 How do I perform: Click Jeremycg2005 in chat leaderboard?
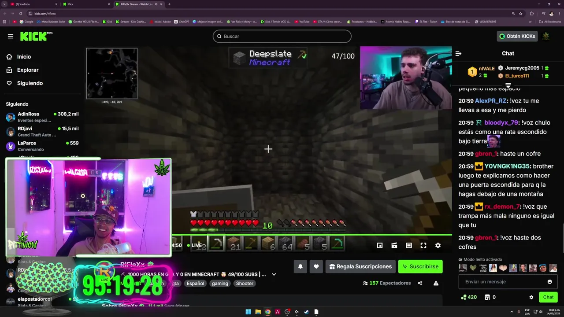click(x=522, y=68)
